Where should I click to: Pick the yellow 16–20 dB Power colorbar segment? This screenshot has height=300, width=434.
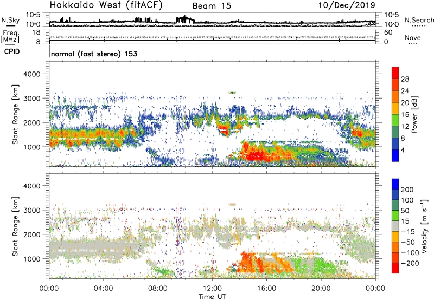coord(395,108)
